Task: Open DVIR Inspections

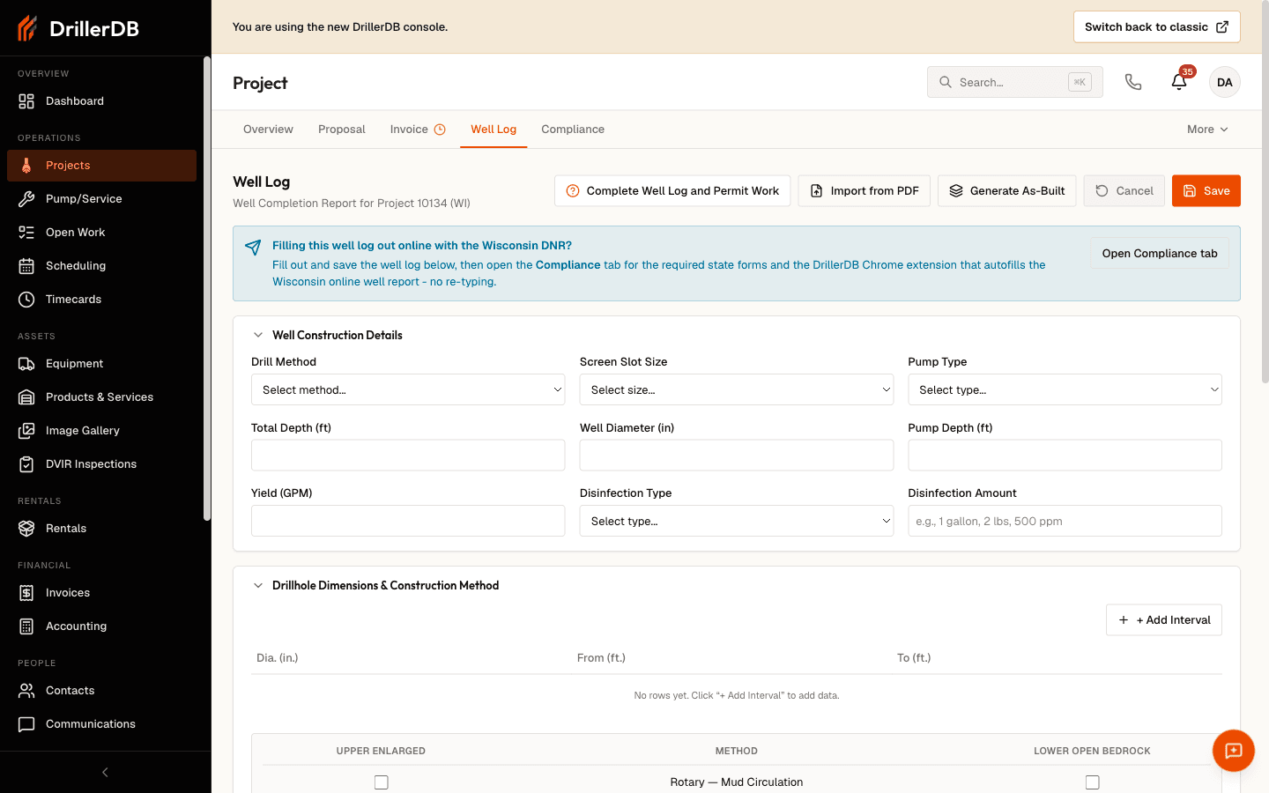Action: tap(101, 464)
